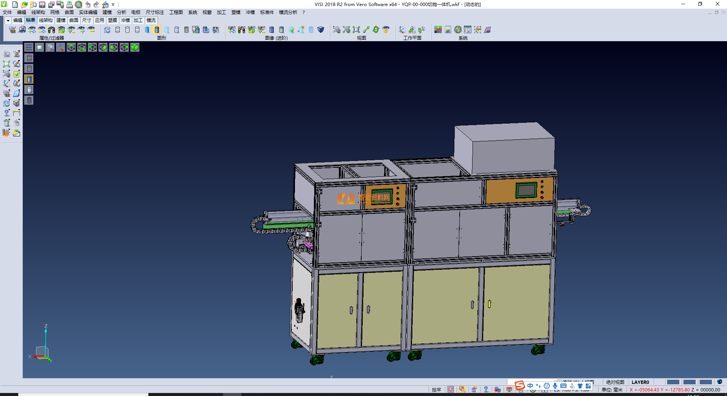Image resolution: width=727 pixels, height=396 pixels.
Task: Click the rotate view green arrows icon
Action: [376, 30]
